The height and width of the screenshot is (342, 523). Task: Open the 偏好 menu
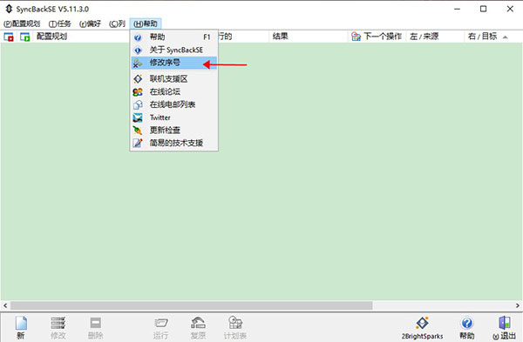90,23
